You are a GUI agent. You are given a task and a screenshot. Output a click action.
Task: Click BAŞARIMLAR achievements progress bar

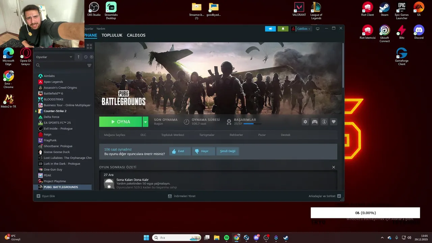pos(252,124)
